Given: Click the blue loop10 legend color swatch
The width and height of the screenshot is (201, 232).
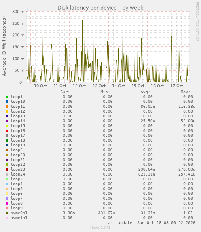Looking at the screenshot, I should pos(7,102).
